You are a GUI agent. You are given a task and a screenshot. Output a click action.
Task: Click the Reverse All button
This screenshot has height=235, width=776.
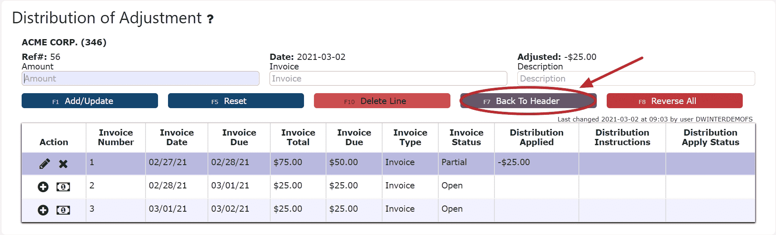tap(674, 101)
